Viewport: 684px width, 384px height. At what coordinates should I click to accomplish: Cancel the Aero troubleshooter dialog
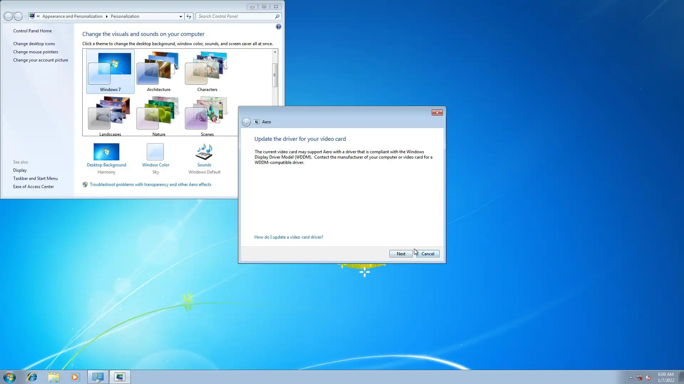tap(427, 254)
